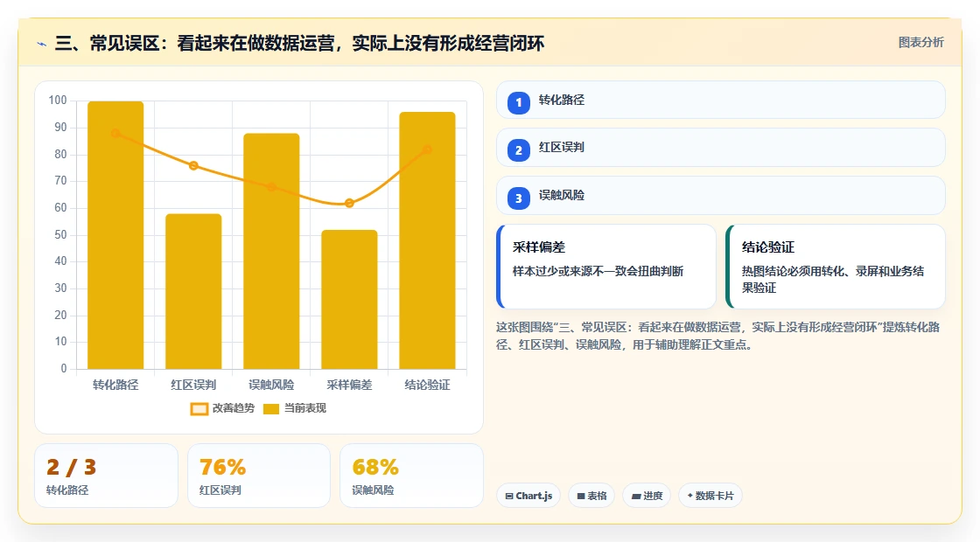Click the 76% 红区误判 stat card
Image resolution: width=980 pixels, height=542 pixels.
(259, 476)
